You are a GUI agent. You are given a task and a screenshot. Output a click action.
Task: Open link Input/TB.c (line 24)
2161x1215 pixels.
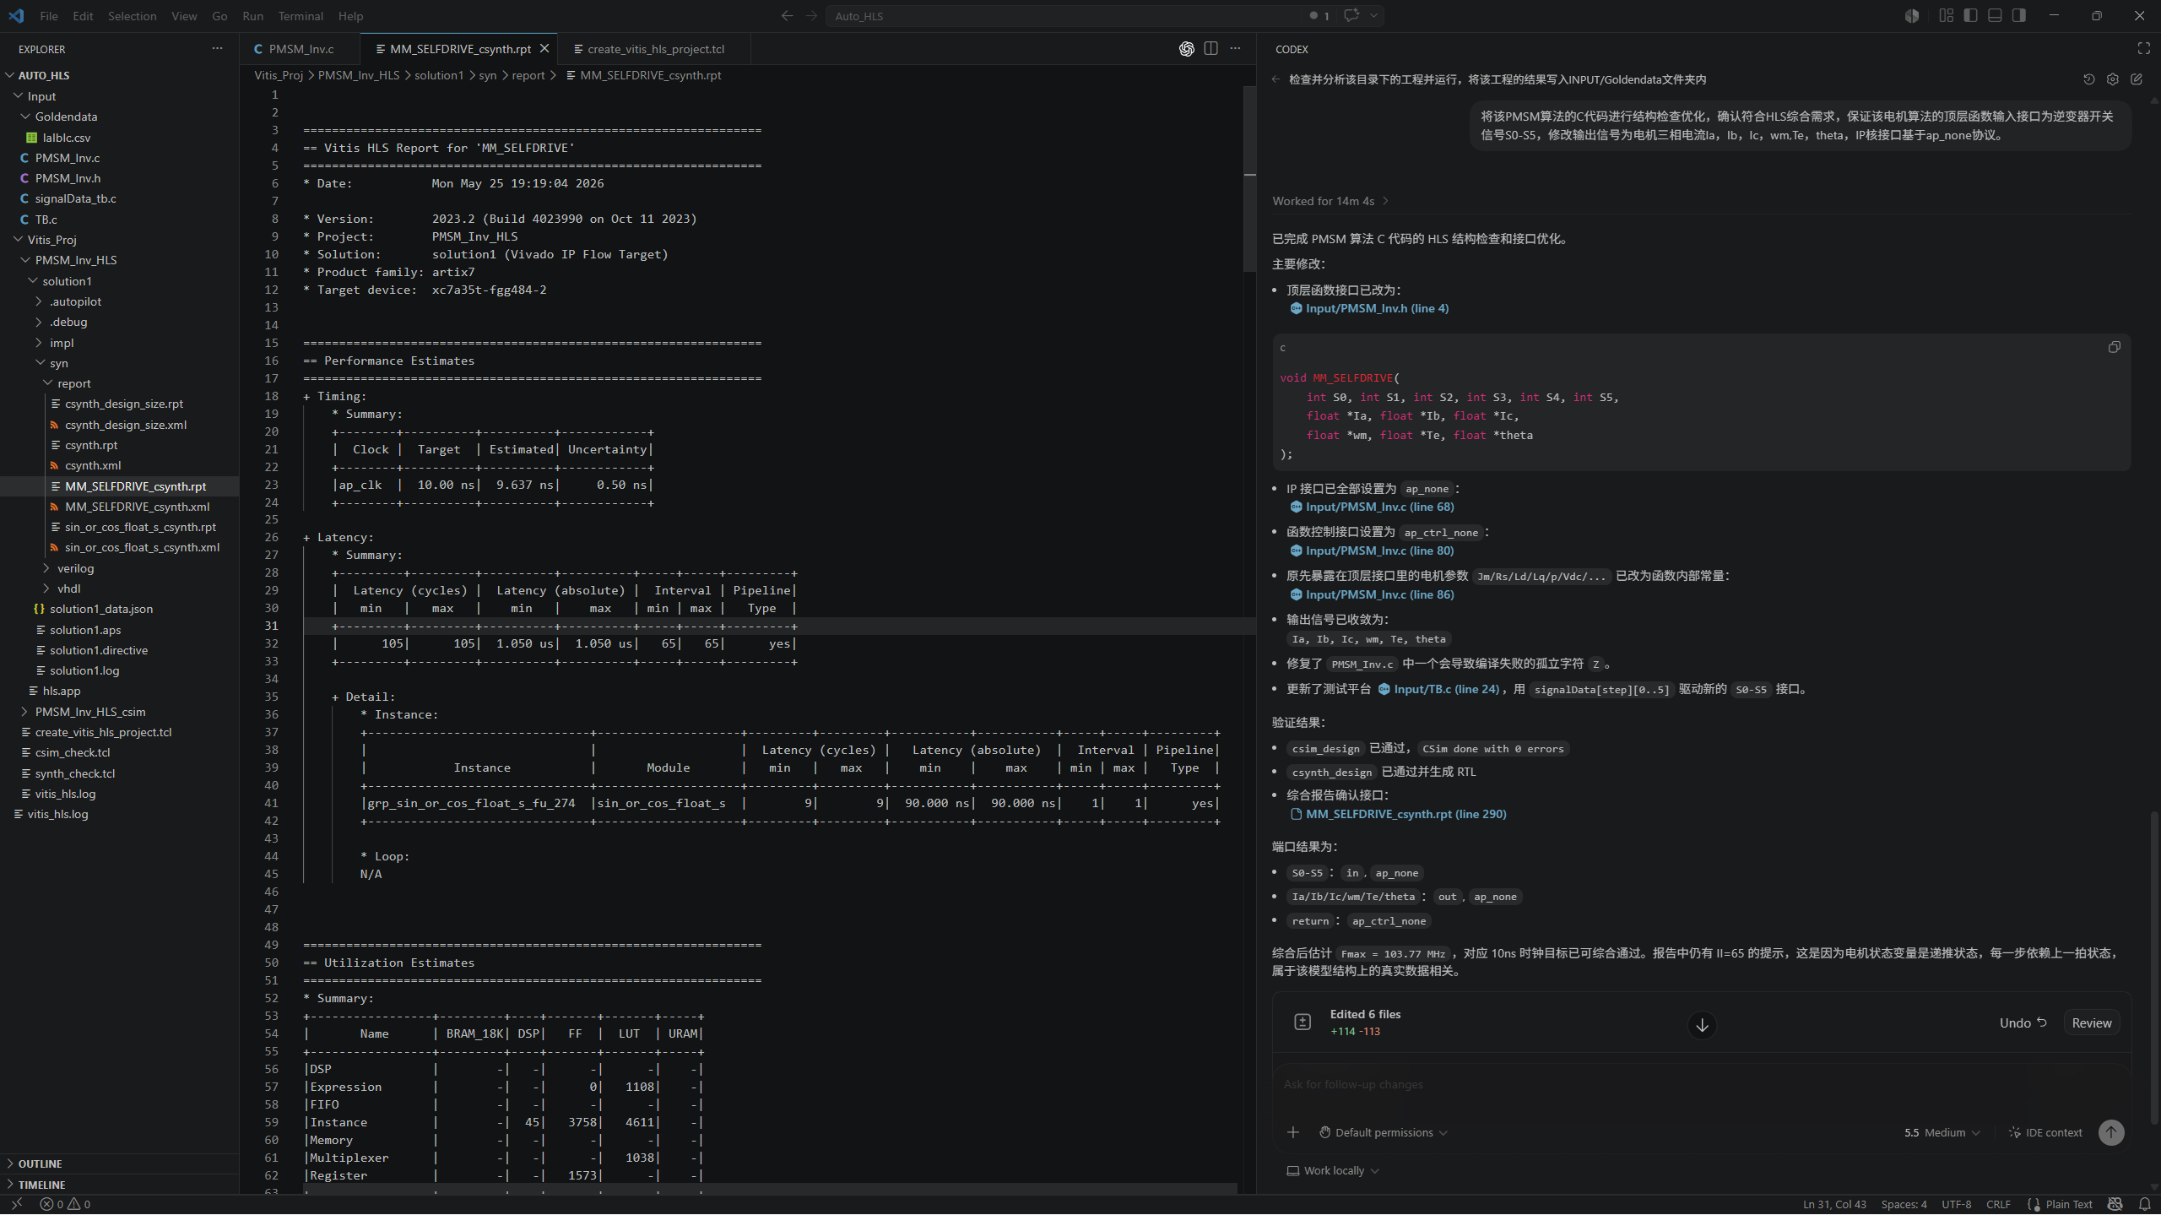(1438, 689)
